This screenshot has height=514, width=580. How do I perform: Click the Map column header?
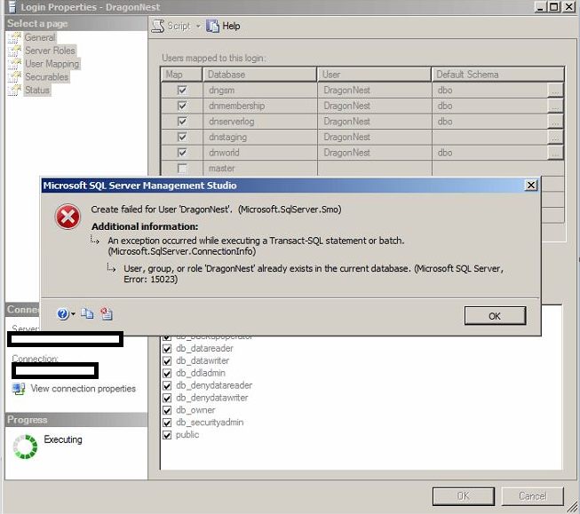pos(181,75)
